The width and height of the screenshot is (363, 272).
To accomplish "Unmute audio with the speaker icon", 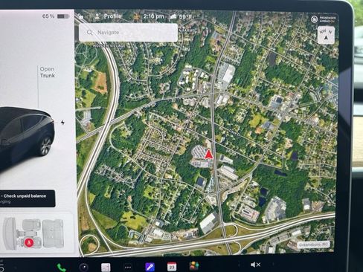I will point(255,265).
